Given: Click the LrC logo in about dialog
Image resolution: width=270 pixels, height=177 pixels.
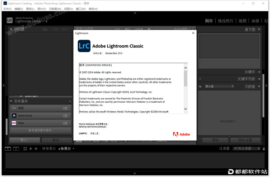Looking at the screenshot, I should [84, 46].
